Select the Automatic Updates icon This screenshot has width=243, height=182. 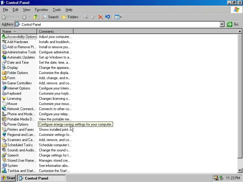(4, 57)
